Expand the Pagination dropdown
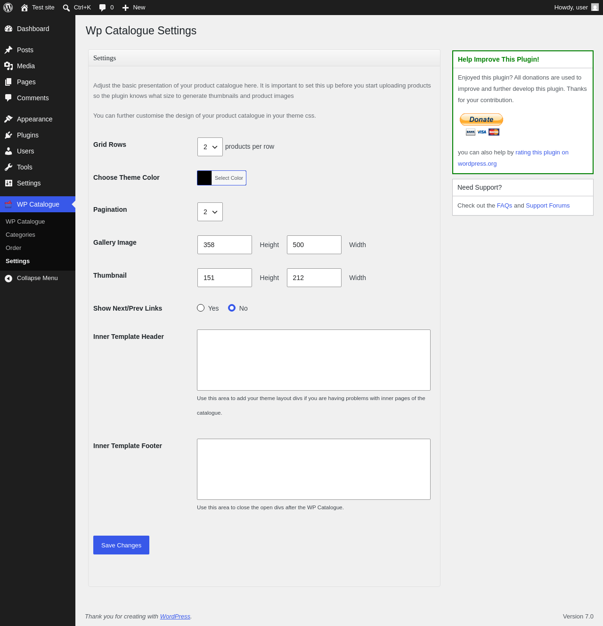The width and height of the screenshot is (603, 626). coord(210,212)
